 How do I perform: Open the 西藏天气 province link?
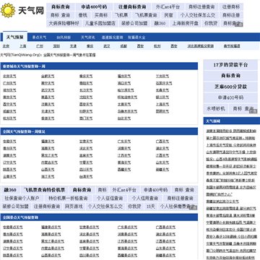coord(124,170)
